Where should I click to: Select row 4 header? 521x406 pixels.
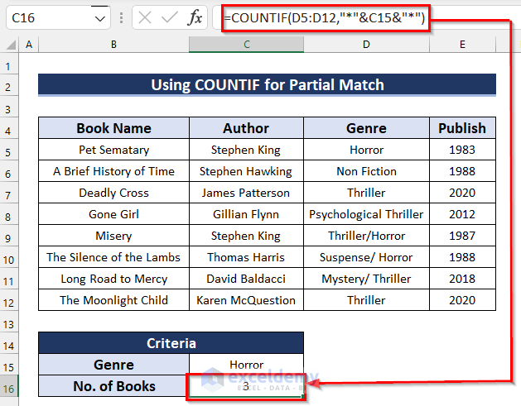click(x=11, y=128)
